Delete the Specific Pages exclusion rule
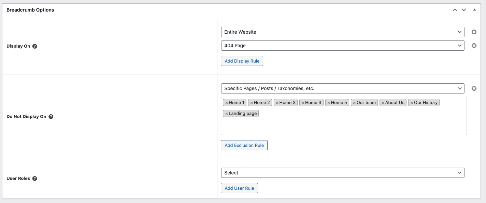Viewport: 486px width, 203px height. pyautogui.click(x=474, y=88)
